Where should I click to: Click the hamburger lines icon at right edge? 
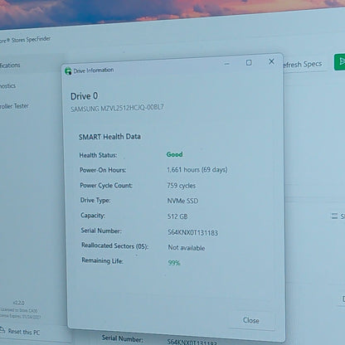(x=334, y=216)
